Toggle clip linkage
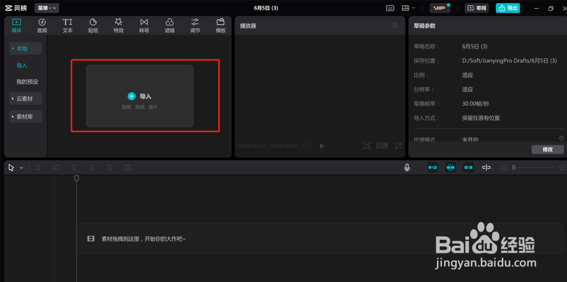The image size is (567, 282). [x=468, y=167]
